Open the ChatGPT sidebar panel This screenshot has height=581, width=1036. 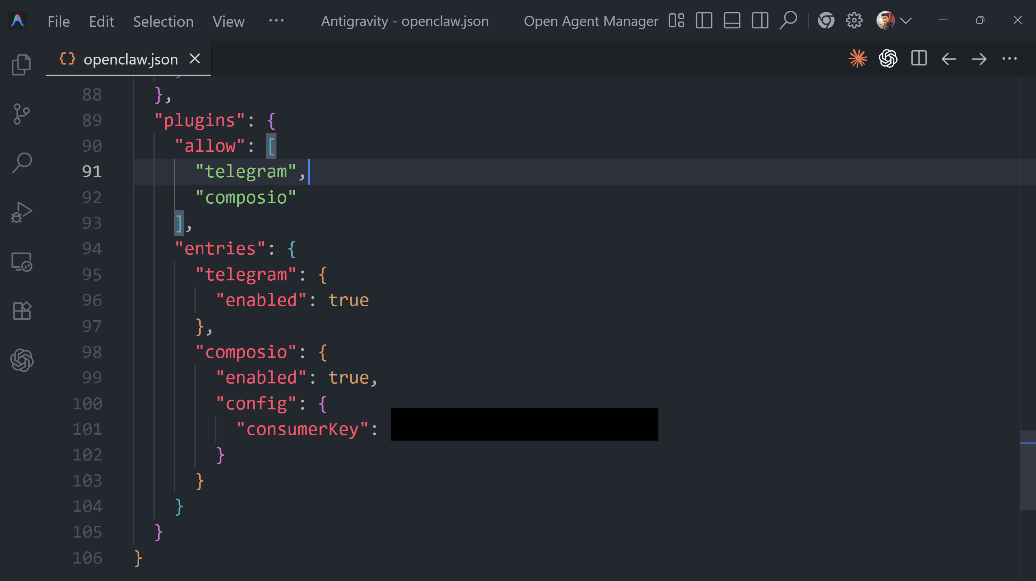pos(21,360)
